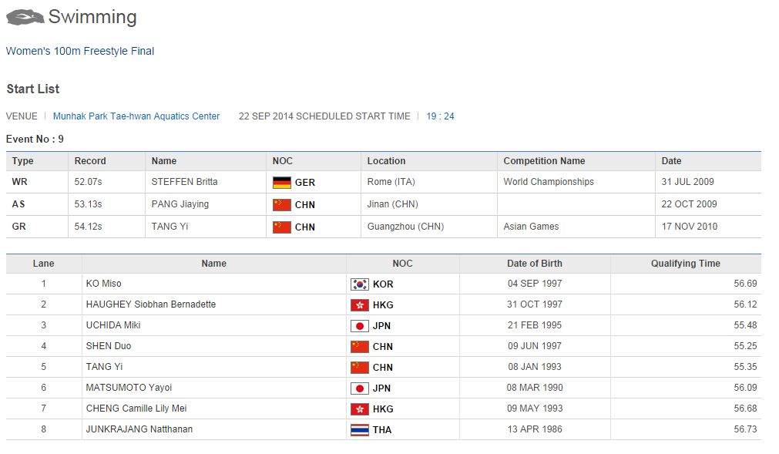Click Thailand flag for JUNKRAJANG Natthanan
The width and height of the screenshot is (779, 454).
(359, 430)
